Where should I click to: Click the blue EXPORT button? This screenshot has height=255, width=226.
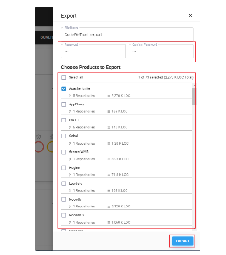[x=182, y=241]
